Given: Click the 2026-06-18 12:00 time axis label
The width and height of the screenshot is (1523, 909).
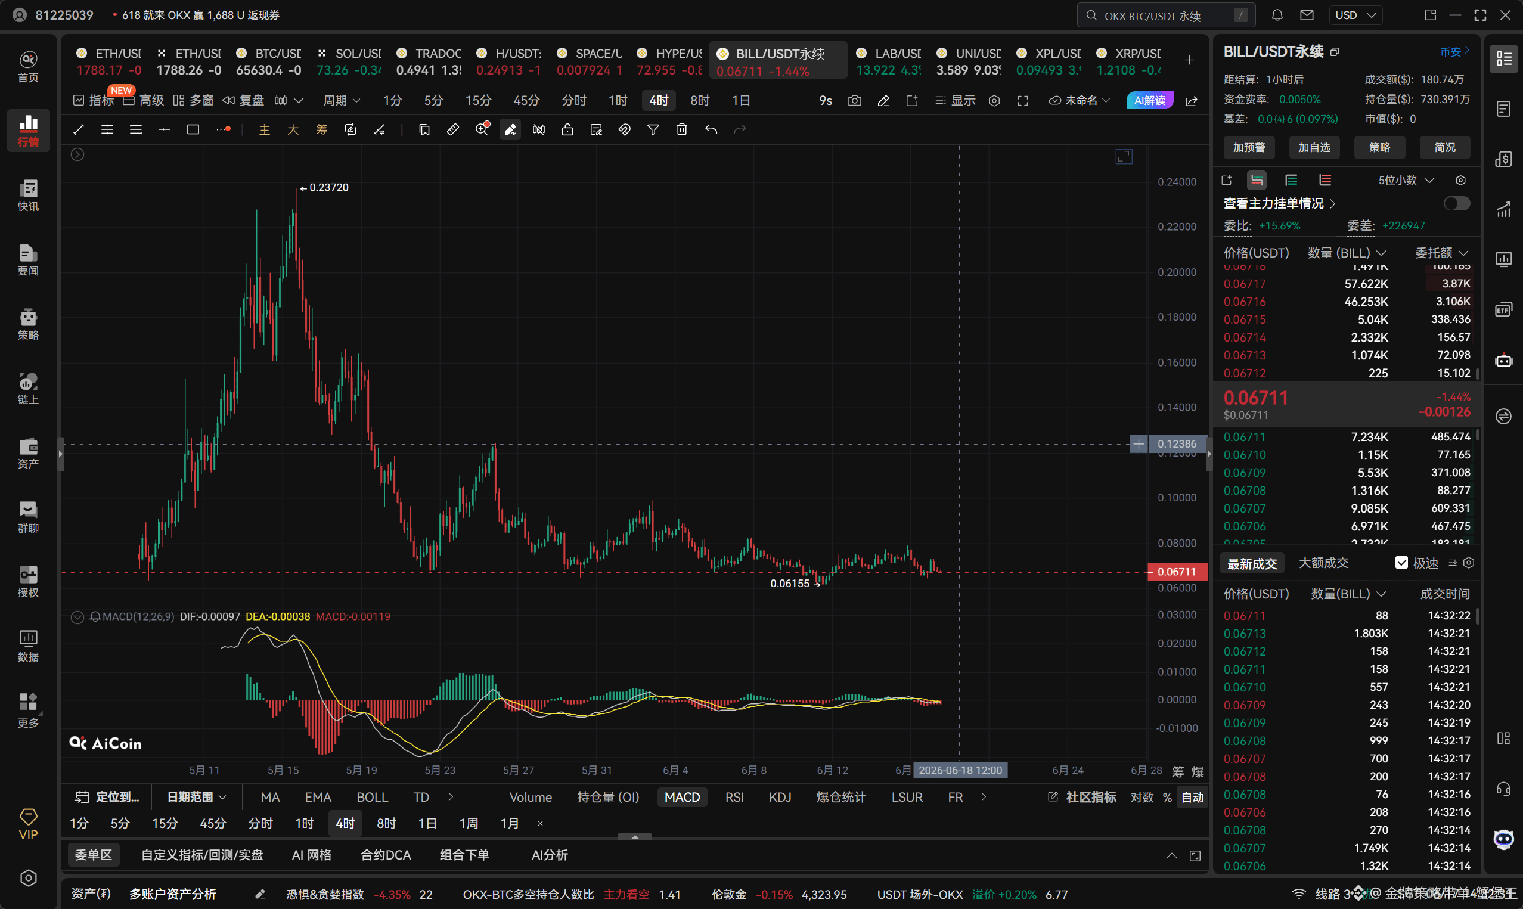Looking at the screenshot, I should pos(960,771).
